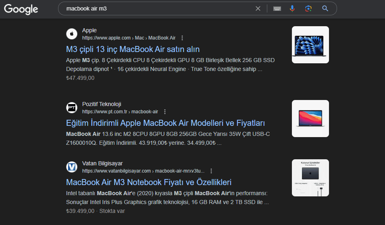This screenshot has height=225, width=385.
Task: Click the Google logo
Action: [x=21, y=9]
